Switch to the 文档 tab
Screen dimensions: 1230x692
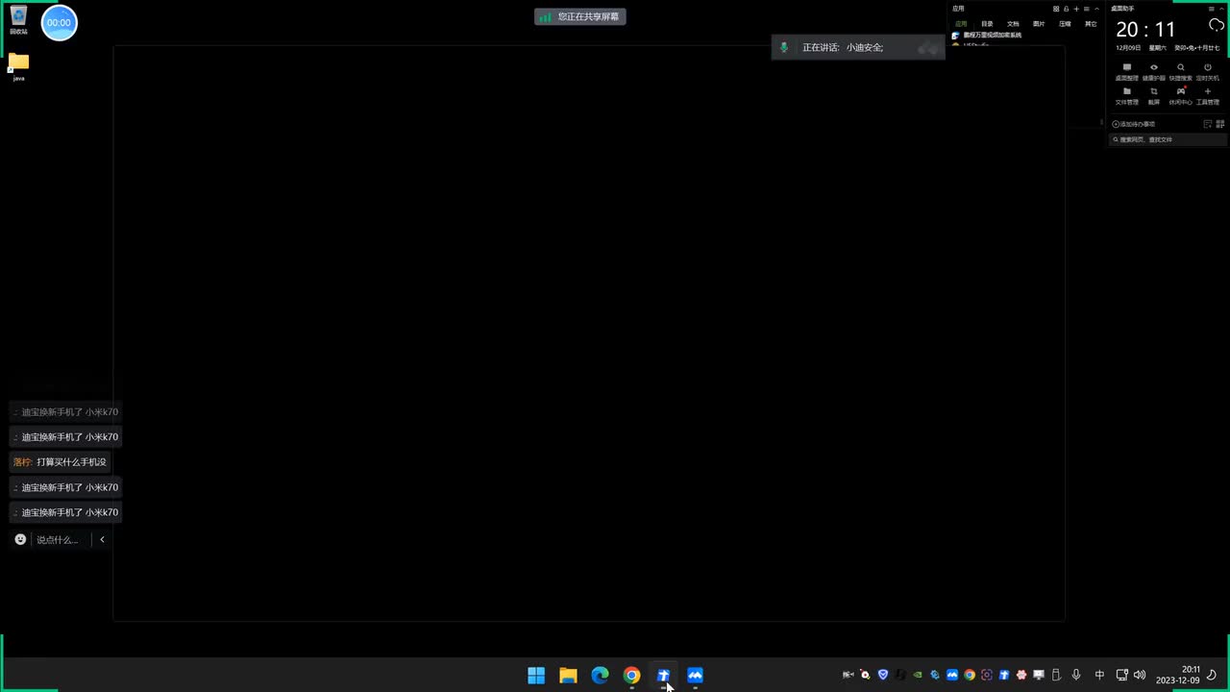click(1013, 24)
